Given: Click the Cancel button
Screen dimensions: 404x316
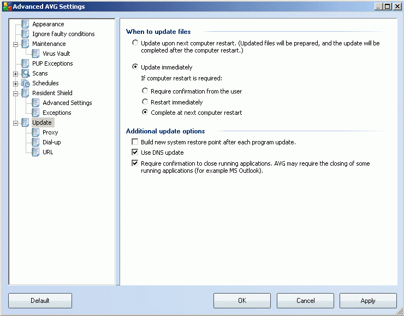Looking at the screenshot, I should pos(305,301).
